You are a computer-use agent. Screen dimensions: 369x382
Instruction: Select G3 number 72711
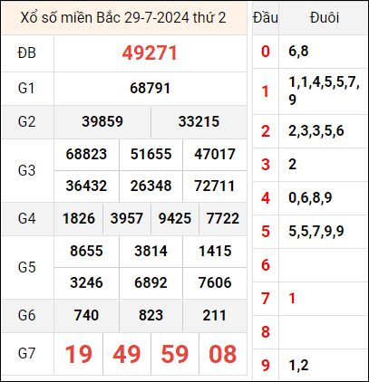coord(215,186)
